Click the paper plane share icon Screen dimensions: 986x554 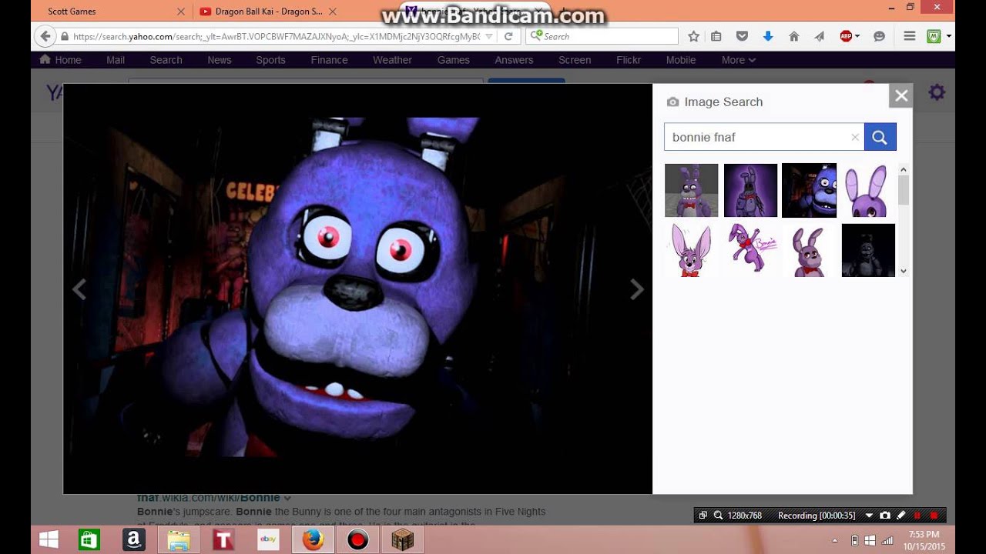pyautogui.click(x=820, y=36)
